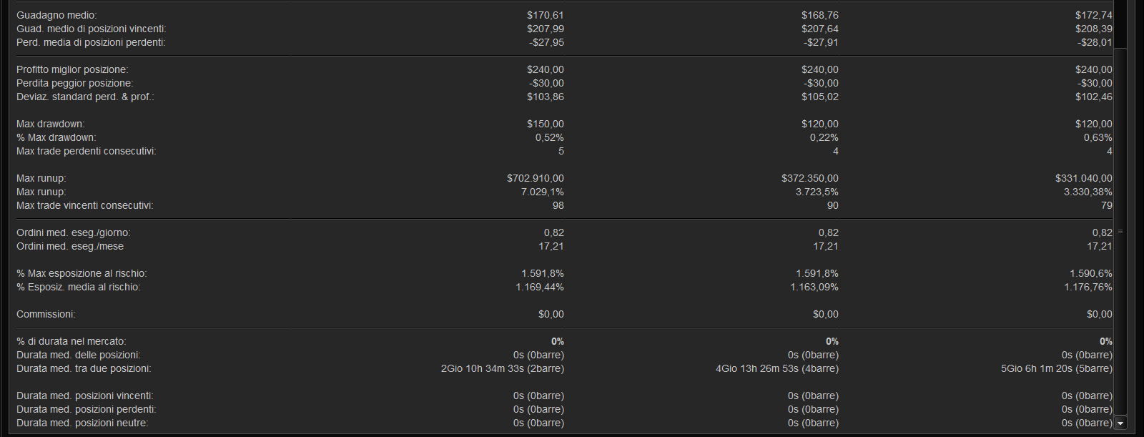Select the Max trade vincenti consecutivi label

tap(84, 205)
